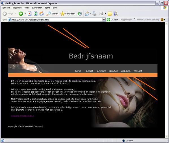Click the address bar URL field

click(57, 20)
